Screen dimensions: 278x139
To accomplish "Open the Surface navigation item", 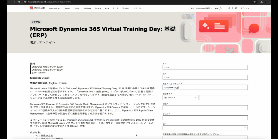I will tap(98, 8).
